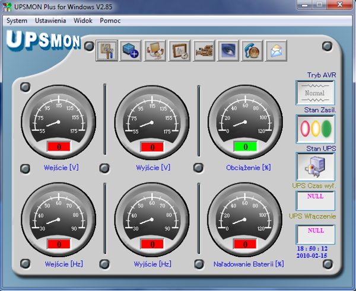This screenshot has height=291, width=356.
Task: Click the Tryb AVR label
Action: coord(321,75)
